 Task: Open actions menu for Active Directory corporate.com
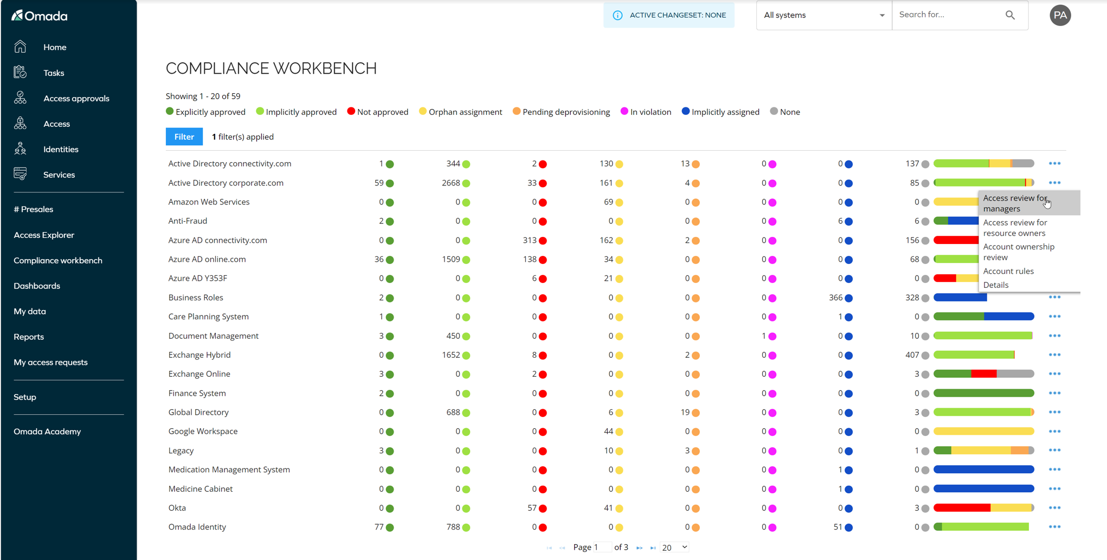pyautogui.click(x=1054, y=183)
